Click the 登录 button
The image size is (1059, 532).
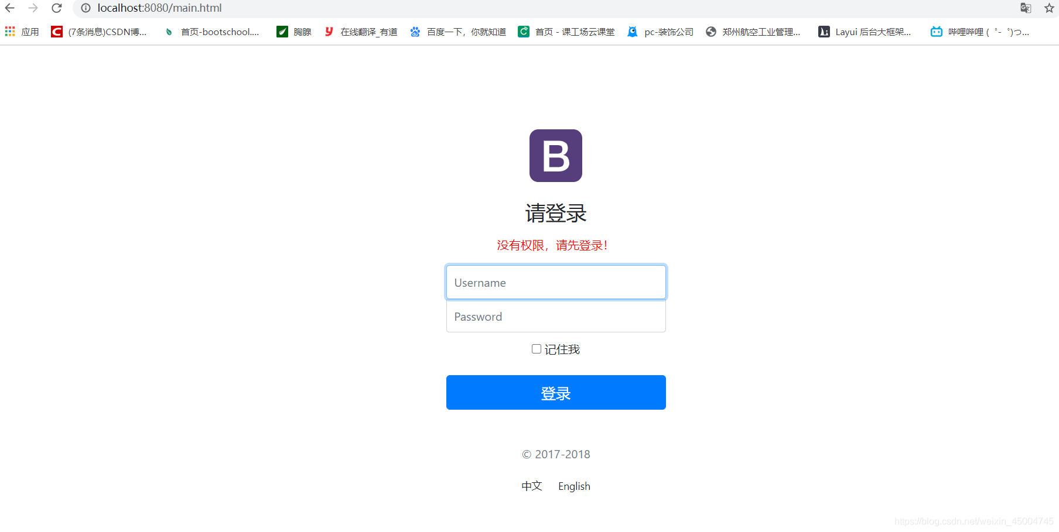pyautogui.click(x=555, y=392)
